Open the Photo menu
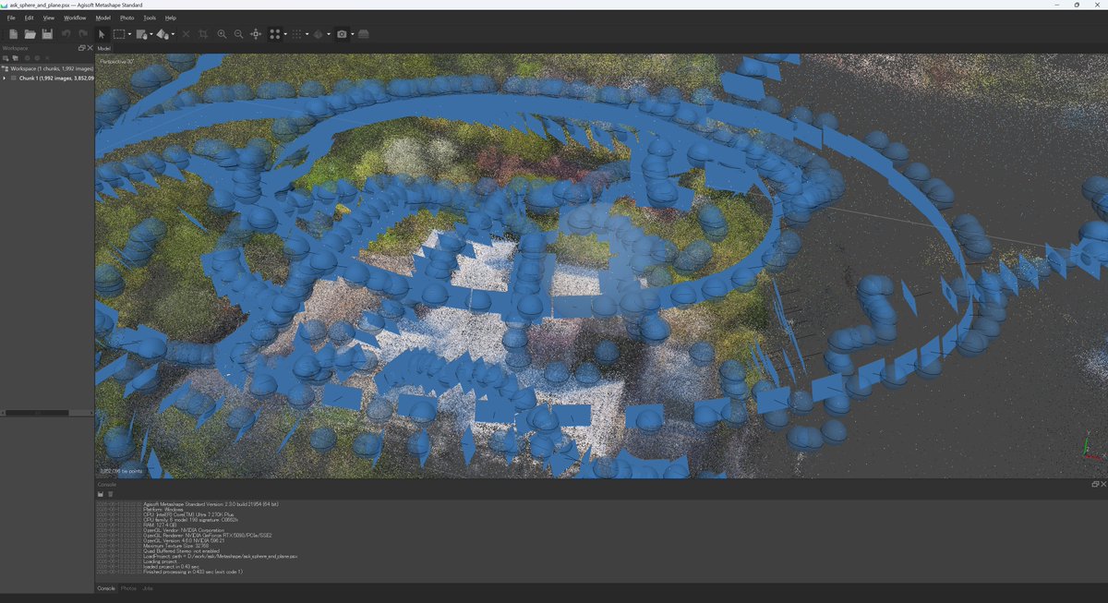Viewport: 1108px width, 603px height. [x=127, y=18]
